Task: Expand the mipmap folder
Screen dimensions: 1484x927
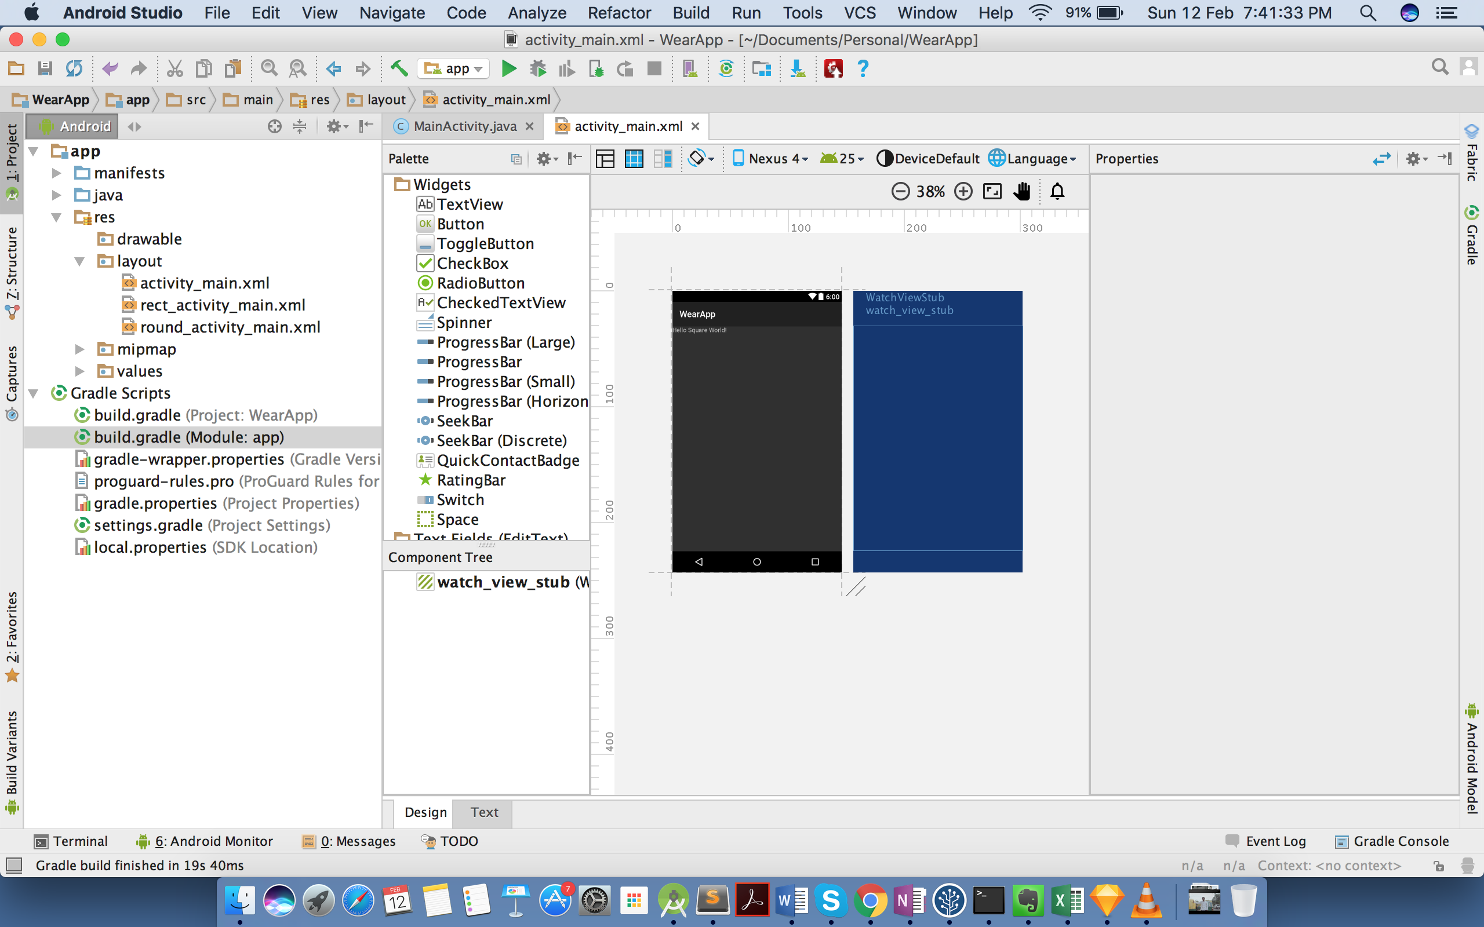Action: (80, 349)
